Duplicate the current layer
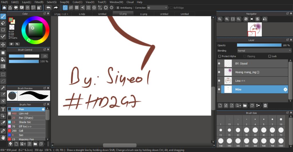 252,106
